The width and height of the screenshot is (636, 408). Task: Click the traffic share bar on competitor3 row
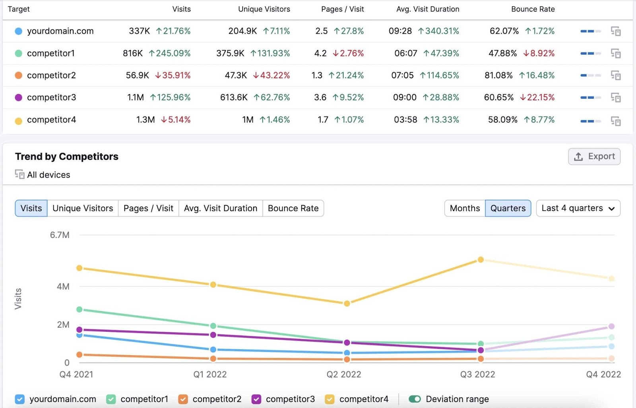click(x=590, y=97)
